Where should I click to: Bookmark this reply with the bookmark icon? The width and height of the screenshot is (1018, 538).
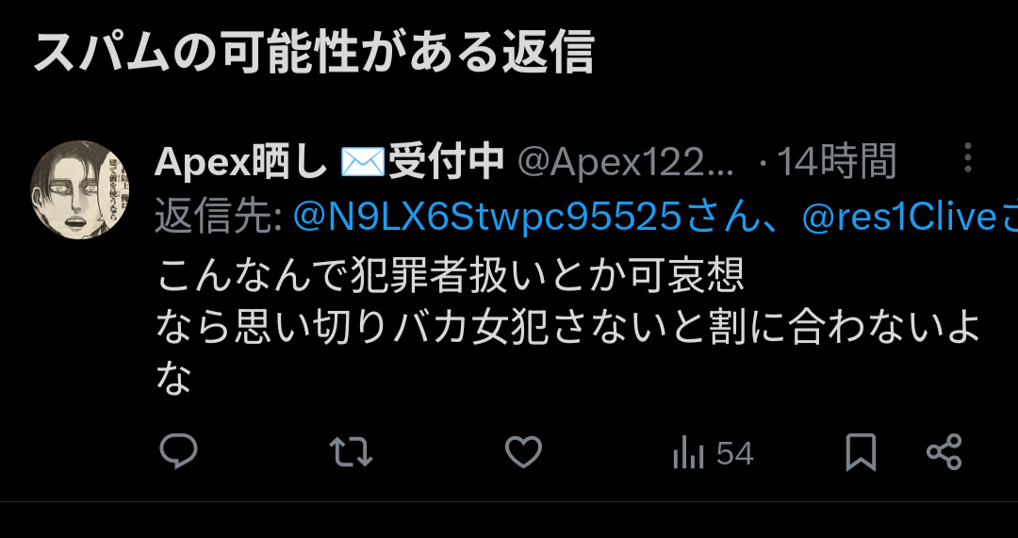tap(861, 452)
